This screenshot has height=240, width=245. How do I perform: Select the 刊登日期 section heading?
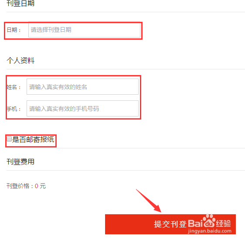[x=20, y=3]
